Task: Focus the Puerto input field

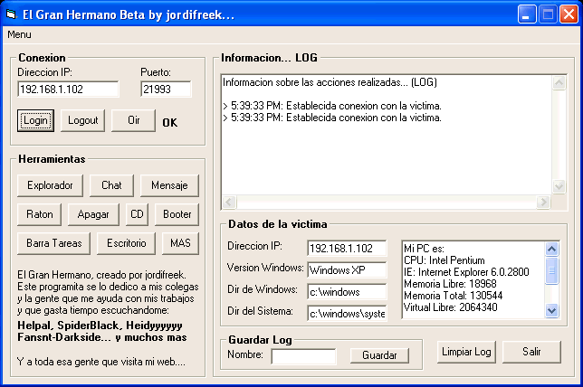Action: [x=166, y=90]
